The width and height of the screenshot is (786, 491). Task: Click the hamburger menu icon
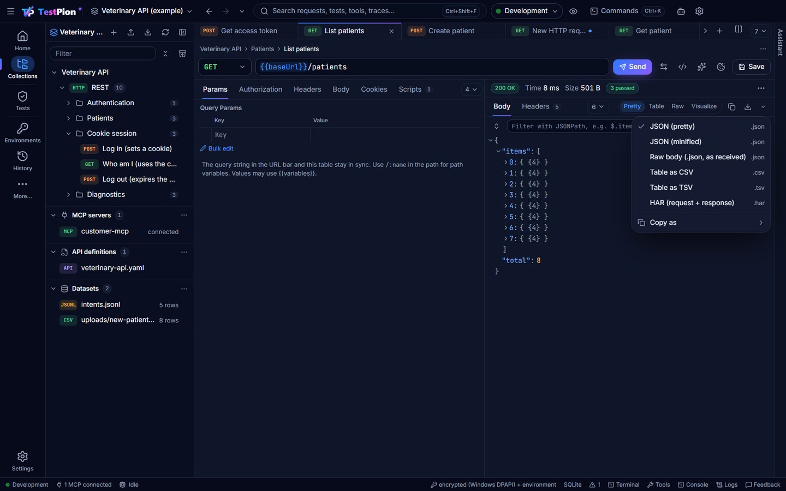10,11
